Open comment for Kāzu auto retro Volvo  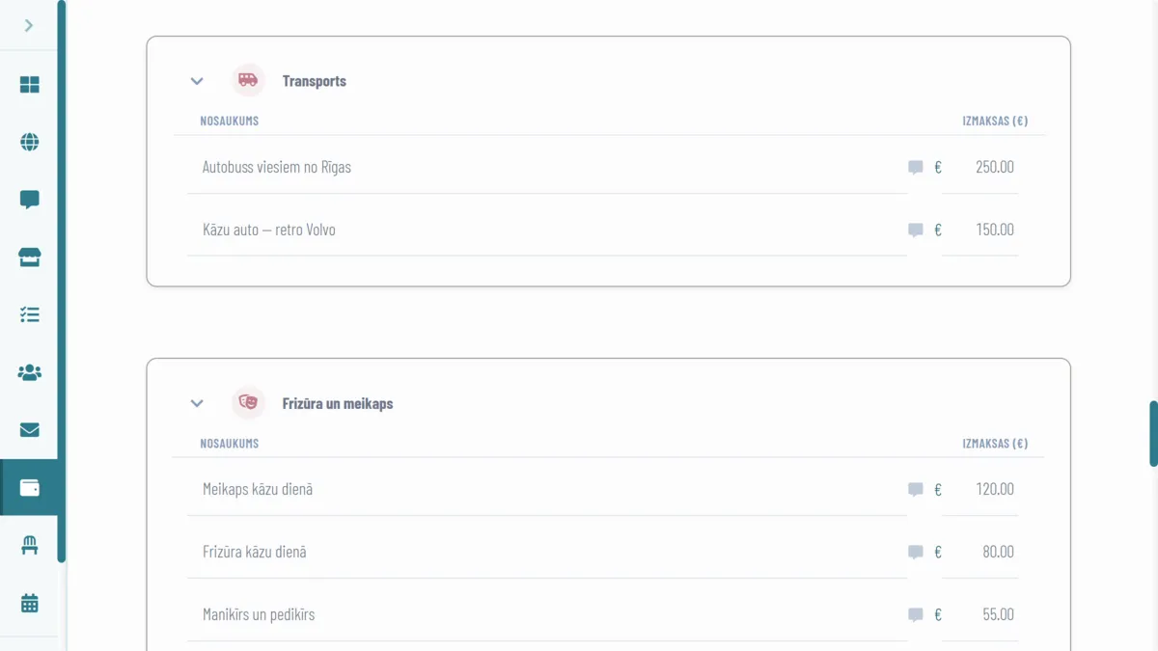pyautogui.click(x=916, y=231)
